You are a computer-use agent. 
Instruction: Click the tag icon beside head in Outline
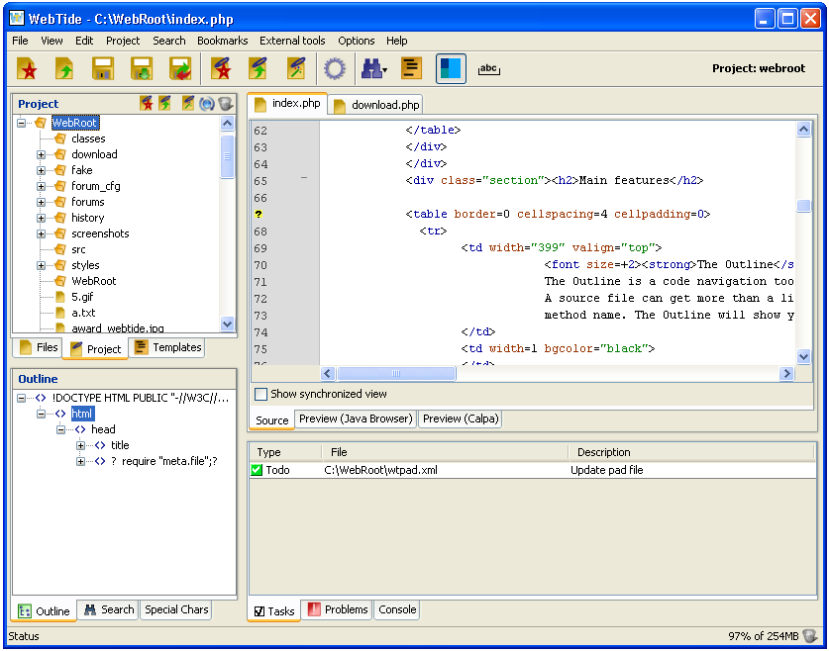(x=80, y=429)
